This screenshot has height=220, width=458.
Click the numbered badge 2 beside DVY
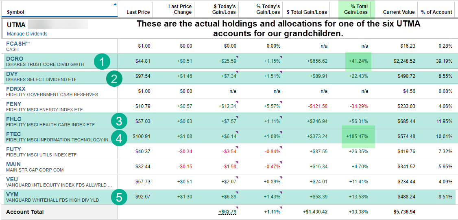click(x=115, y=79)
